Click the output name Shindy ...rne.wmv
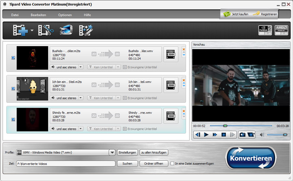The width and height of the screenshot is (293, 181). 140,113
